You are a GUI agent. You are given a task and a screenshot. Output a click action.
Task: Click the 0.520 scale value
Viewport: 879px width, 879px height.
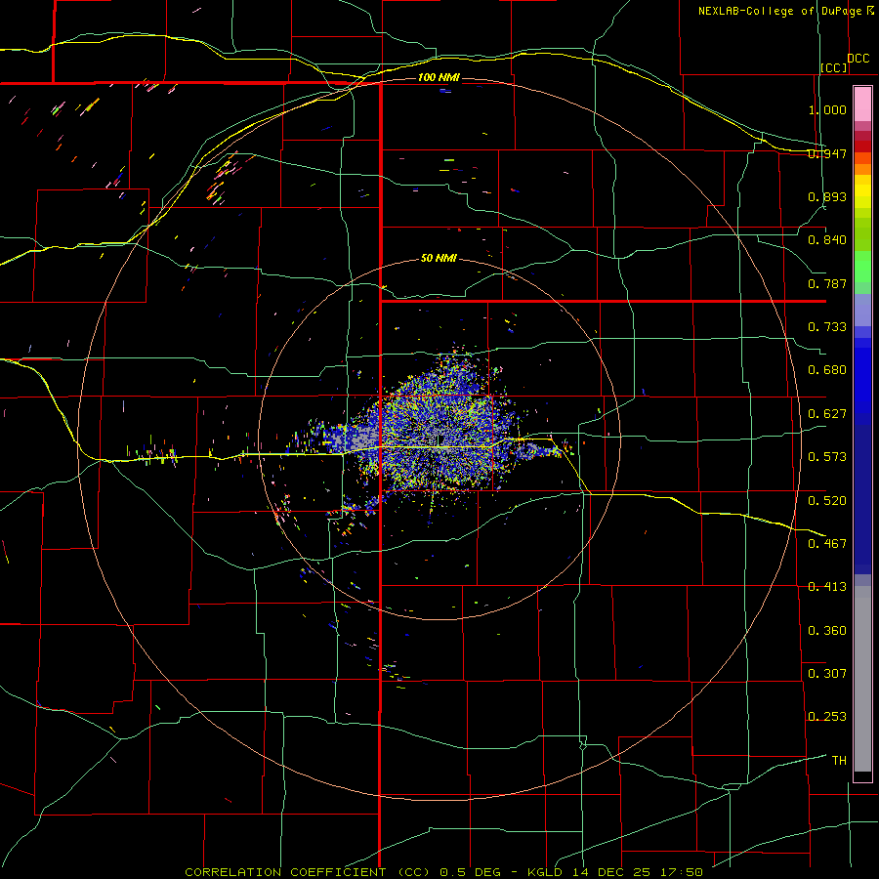click(827, 501)
